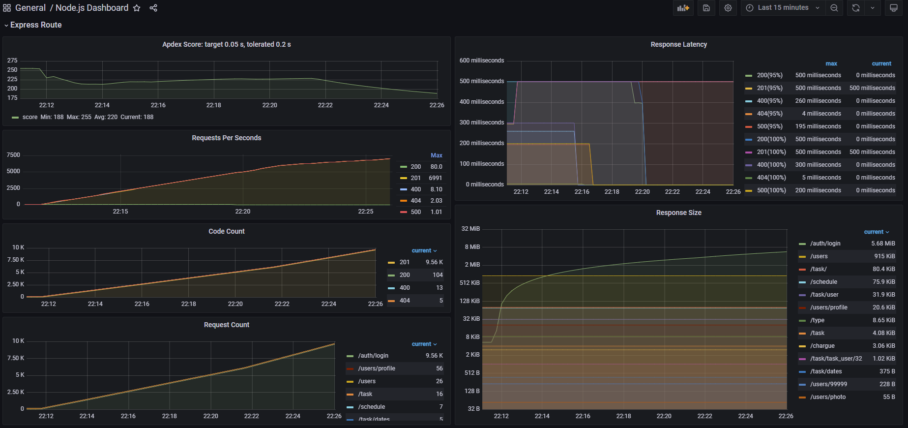Image resolution: width=908 pixels, height=428 pixels.
Task: Sort Code Count legend by current
Action: 424,250
